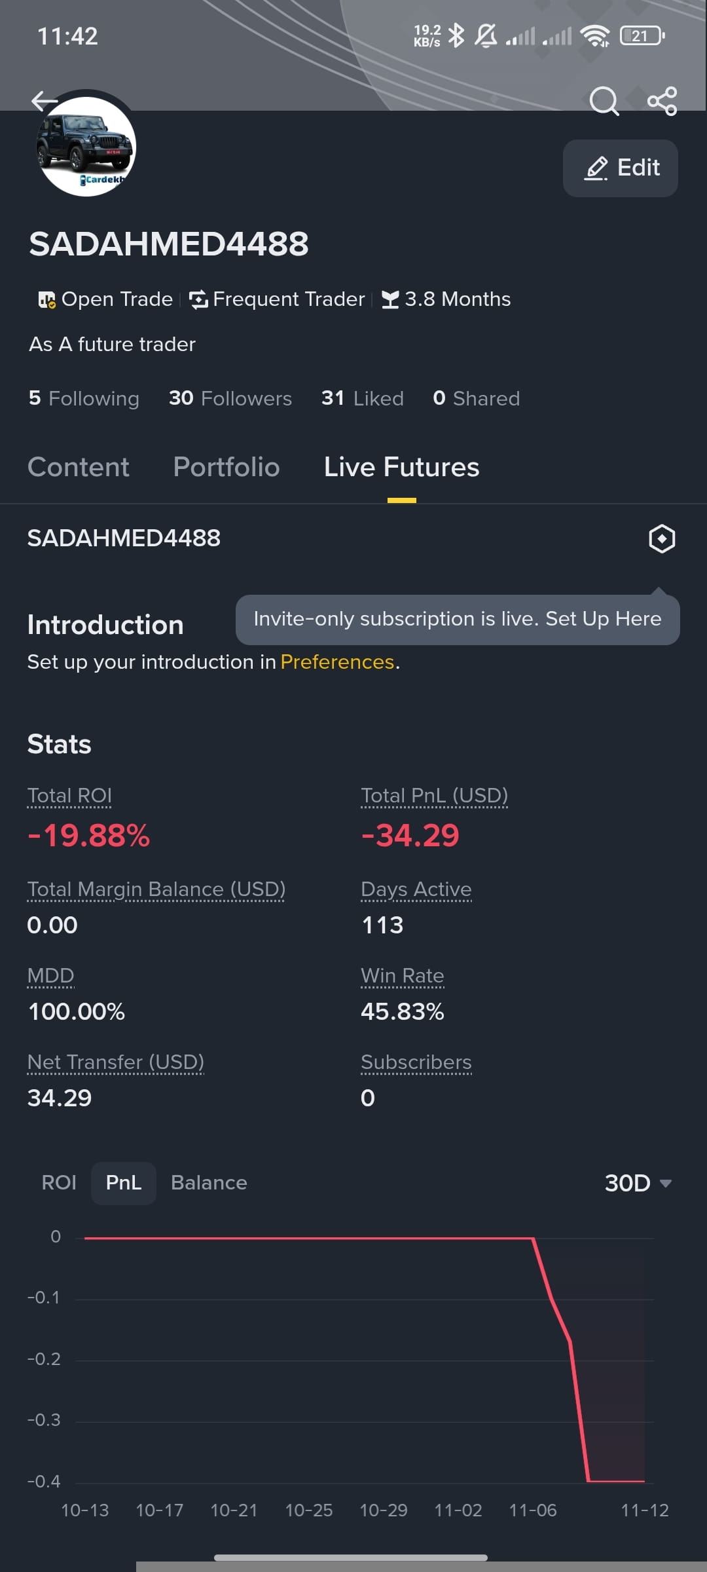707x1572 pixels.
Task: Go back using the arrow icon
Action: pyautogui.click(x=45, y=101)
